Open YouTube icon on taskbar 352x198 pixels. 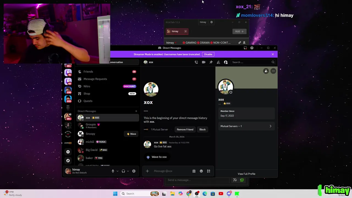(x=221, y=194)
